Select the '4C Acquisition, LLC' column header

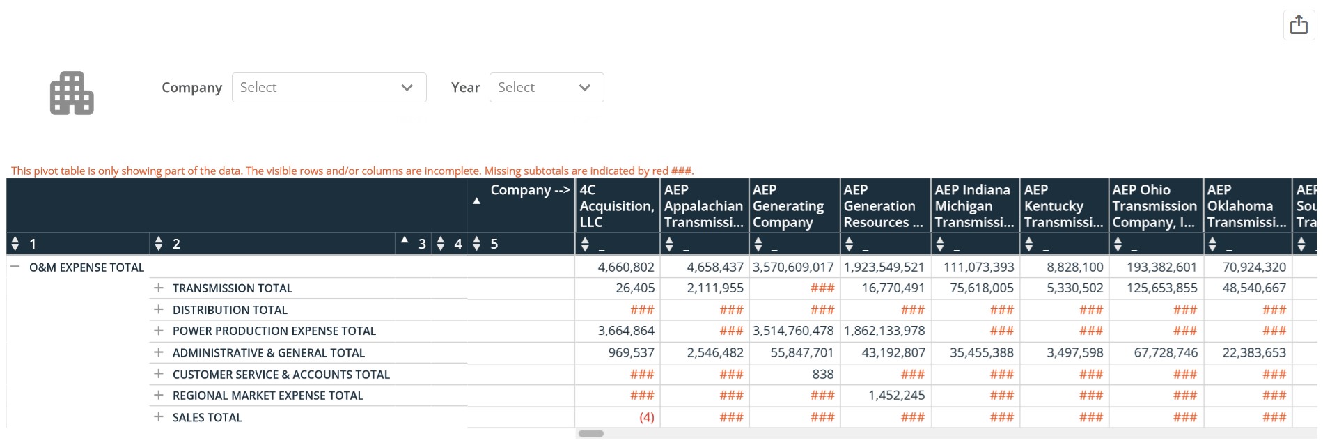pyautogui.click(x=617, y=205)
